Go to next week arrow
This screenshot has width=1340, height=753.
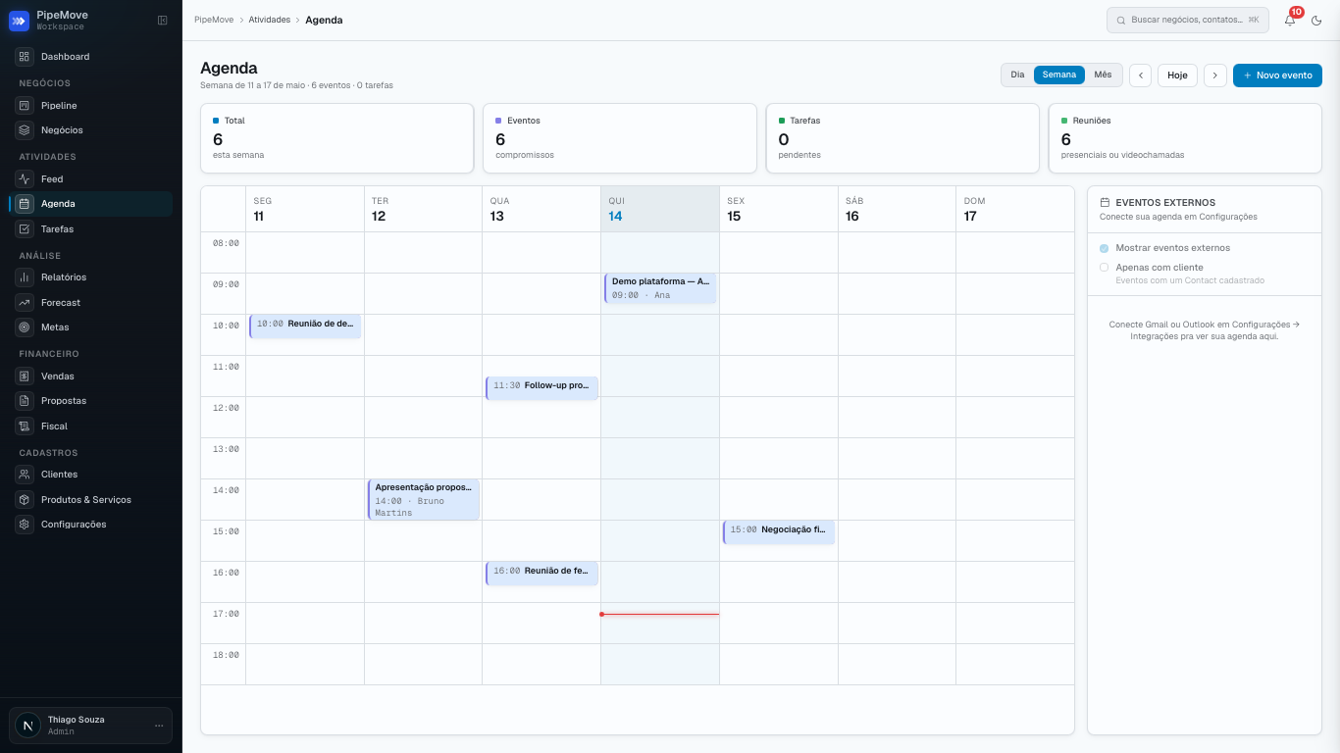1215,75
